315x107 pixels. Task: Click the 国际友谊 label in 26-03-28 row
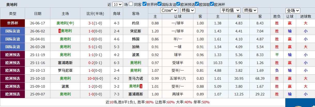[13, 47]
